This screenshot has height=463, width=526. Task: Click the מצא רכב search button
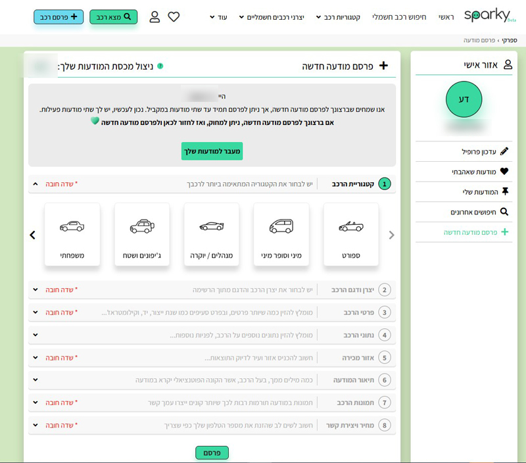(113, 17)
